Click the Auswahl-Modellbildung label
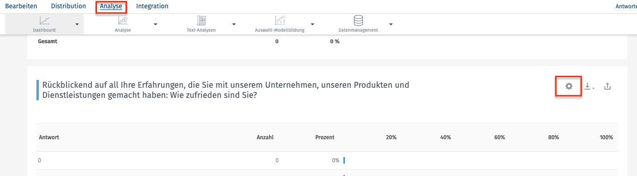Image resolution: width=637 pixels, height=176 pixels. (x=279, y=30)
